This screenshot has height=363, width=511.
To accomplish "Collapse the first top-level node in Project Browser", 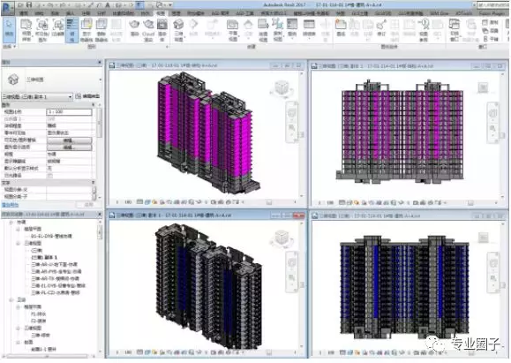I will click(x=11, y=222).
